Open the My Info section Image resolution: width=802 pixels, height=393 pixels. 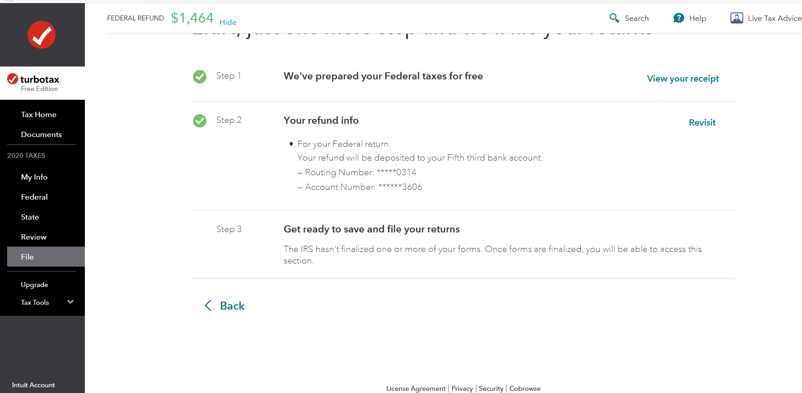tap(34, 177)
